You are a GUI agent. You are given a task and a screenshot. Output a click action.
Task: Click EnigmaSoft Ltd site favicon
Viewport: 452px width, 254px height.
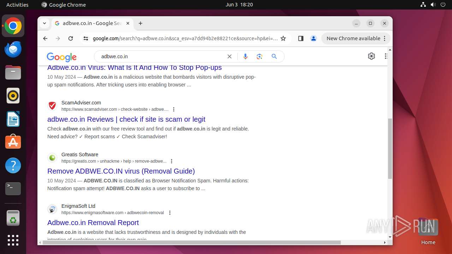[x=52, y=209]
